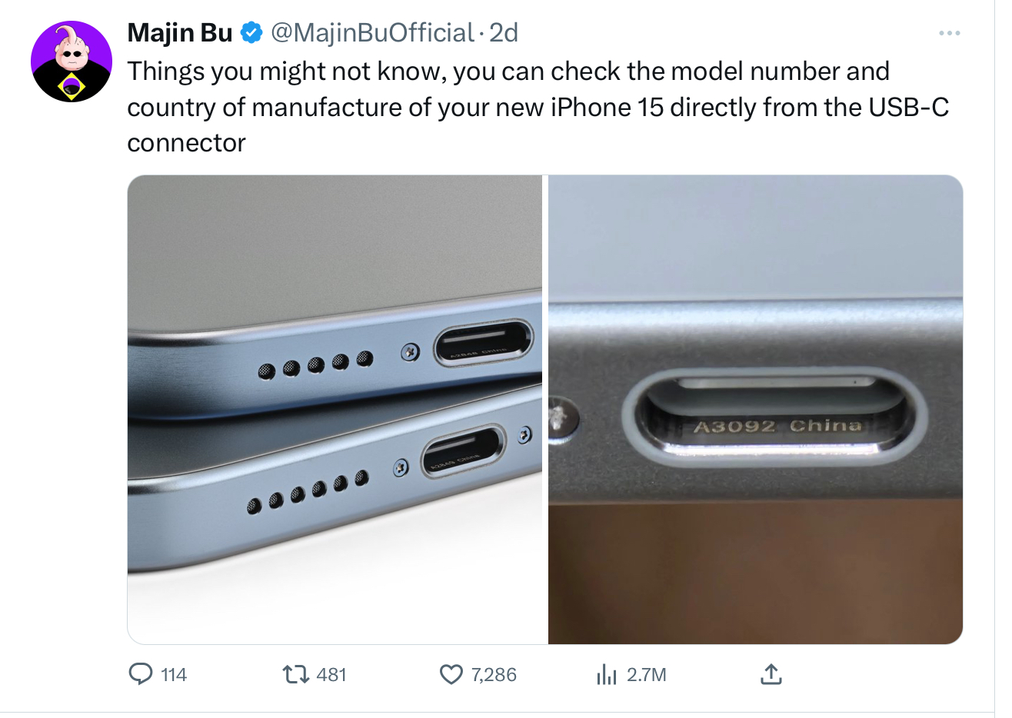Open the three-dot more options menu
1012x718 pixels.
[950, 33]
